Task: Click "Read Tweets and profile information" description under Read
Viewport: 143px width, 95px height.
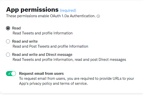Action: 43,33
